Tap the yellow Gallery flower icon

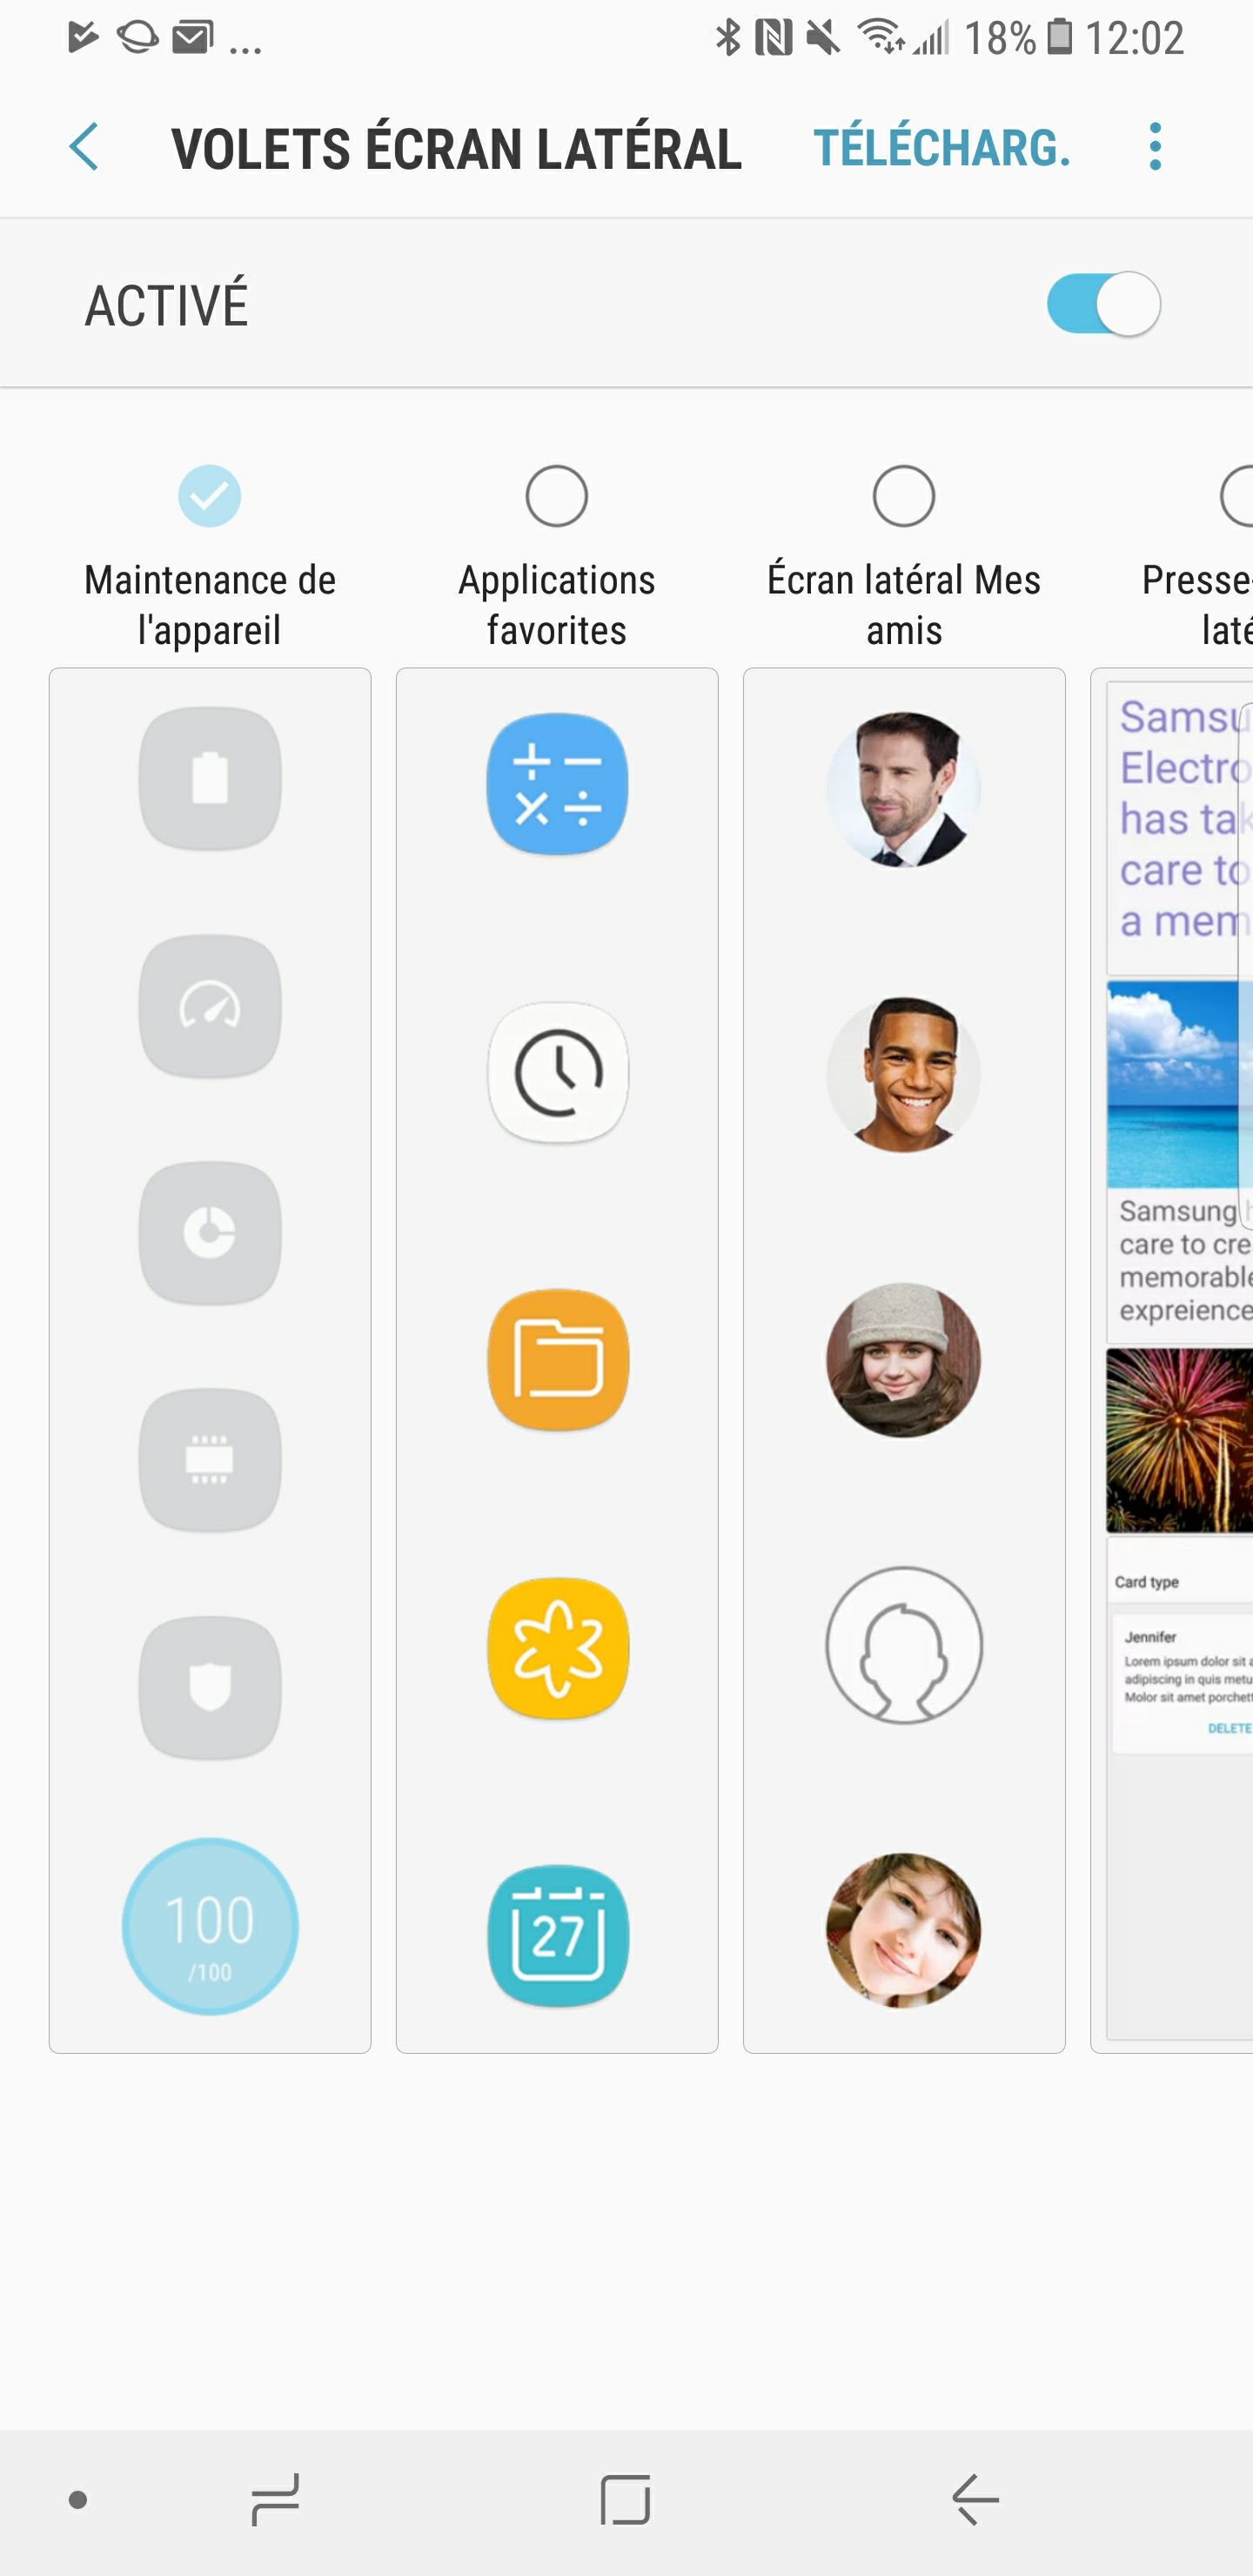click(558, 1648)
